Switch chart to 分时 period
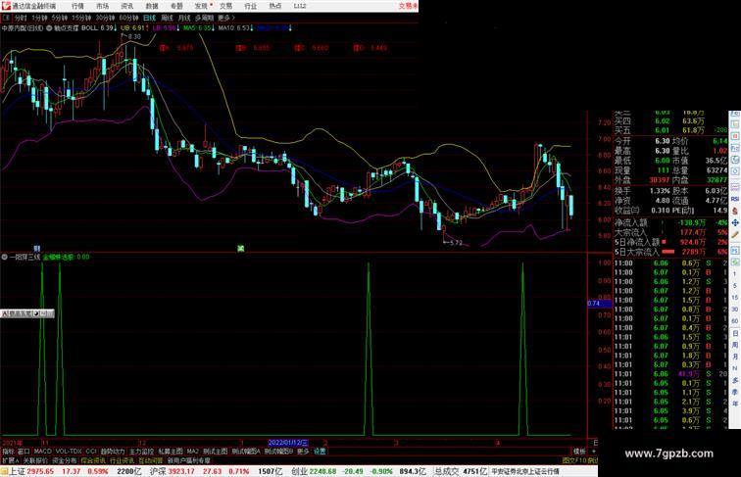The height and width of the screenshot is (477, 741). pos(21,18)
